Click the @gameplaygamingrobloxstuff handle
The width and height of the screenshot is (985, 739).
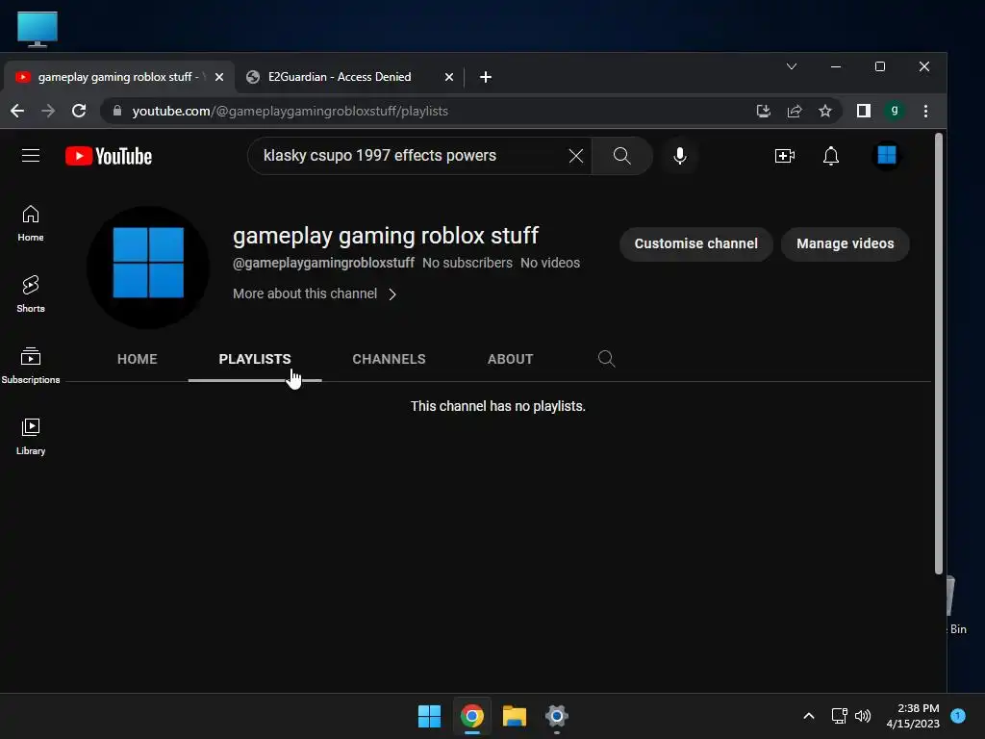[323, 263]
